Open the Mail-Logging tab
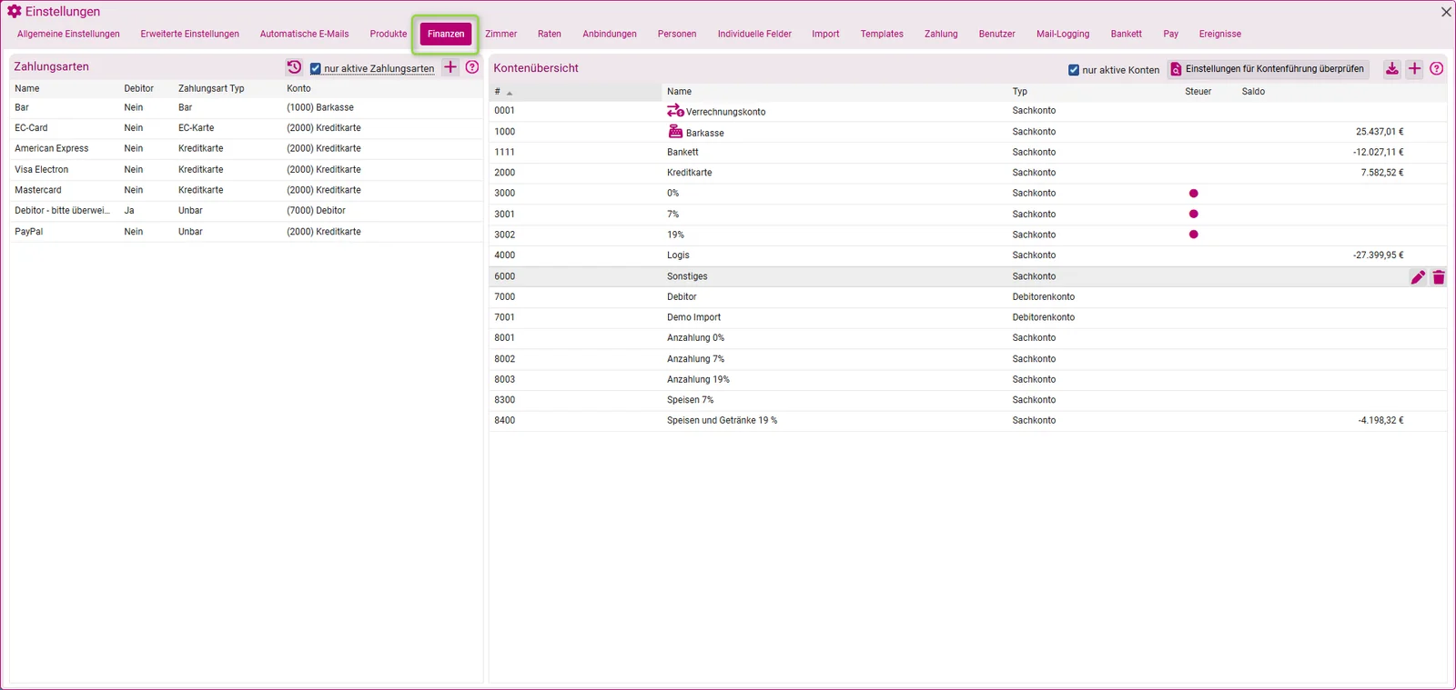1456x690 pixels. point(1063,35)
